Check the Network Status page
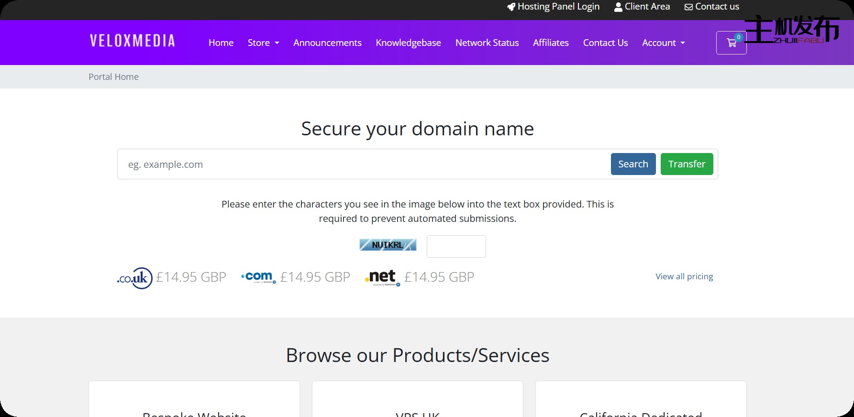This screenshot has height=417, width=854. [x=487, y=43]
